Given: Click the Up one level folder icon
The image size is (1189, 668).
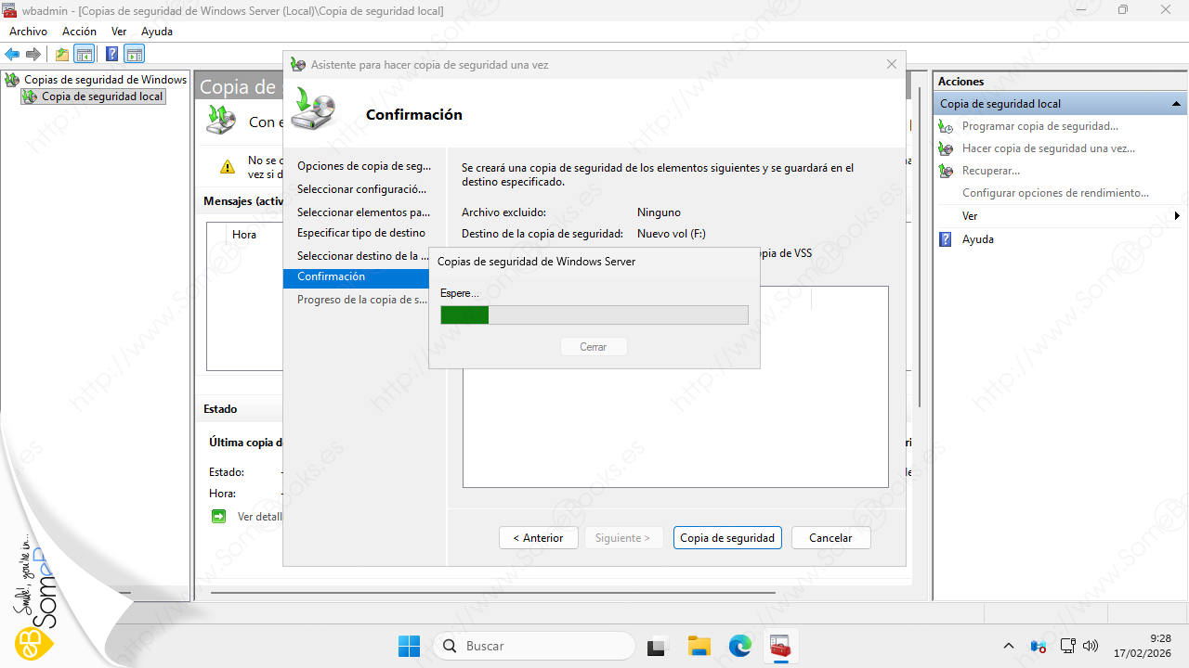Looking at the screenshot, I should click(62, 55).
